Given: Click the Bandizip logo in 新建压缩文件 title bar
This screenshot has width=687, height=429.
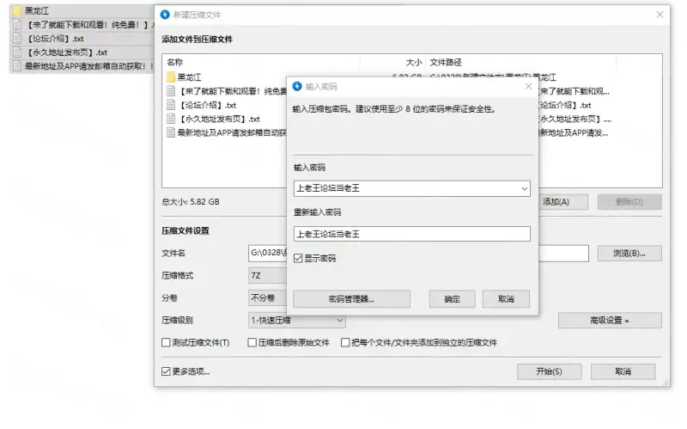Looking at the screenshot, I should pos(165,15).
